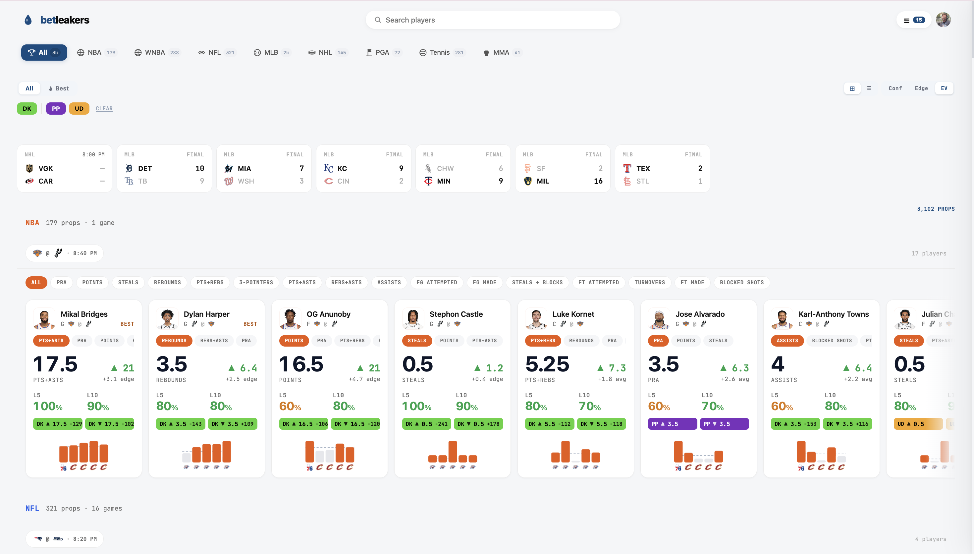Open Karl-Anthony Towns player headshot
Image resolution: width=974 pixels, height=554 pixels.
(782, 318)
